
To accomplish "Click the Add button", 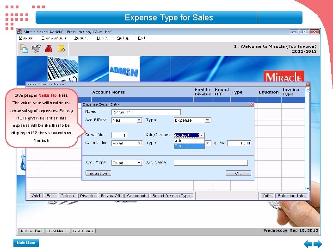I will pos(37,196).
